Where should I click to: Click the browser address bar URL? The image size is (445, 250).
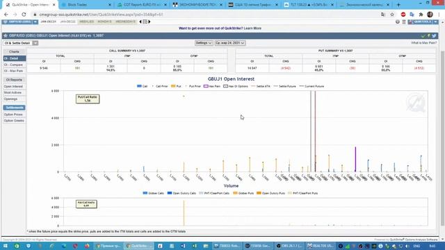101,15
